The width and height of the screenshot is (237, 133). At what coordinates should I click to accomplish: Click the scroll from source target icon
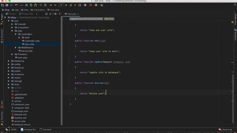tap(46, 14)
